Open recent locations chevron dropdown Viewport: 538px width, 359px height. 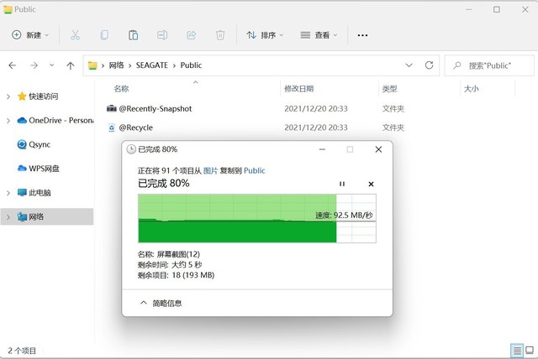(x=51, y=65)
